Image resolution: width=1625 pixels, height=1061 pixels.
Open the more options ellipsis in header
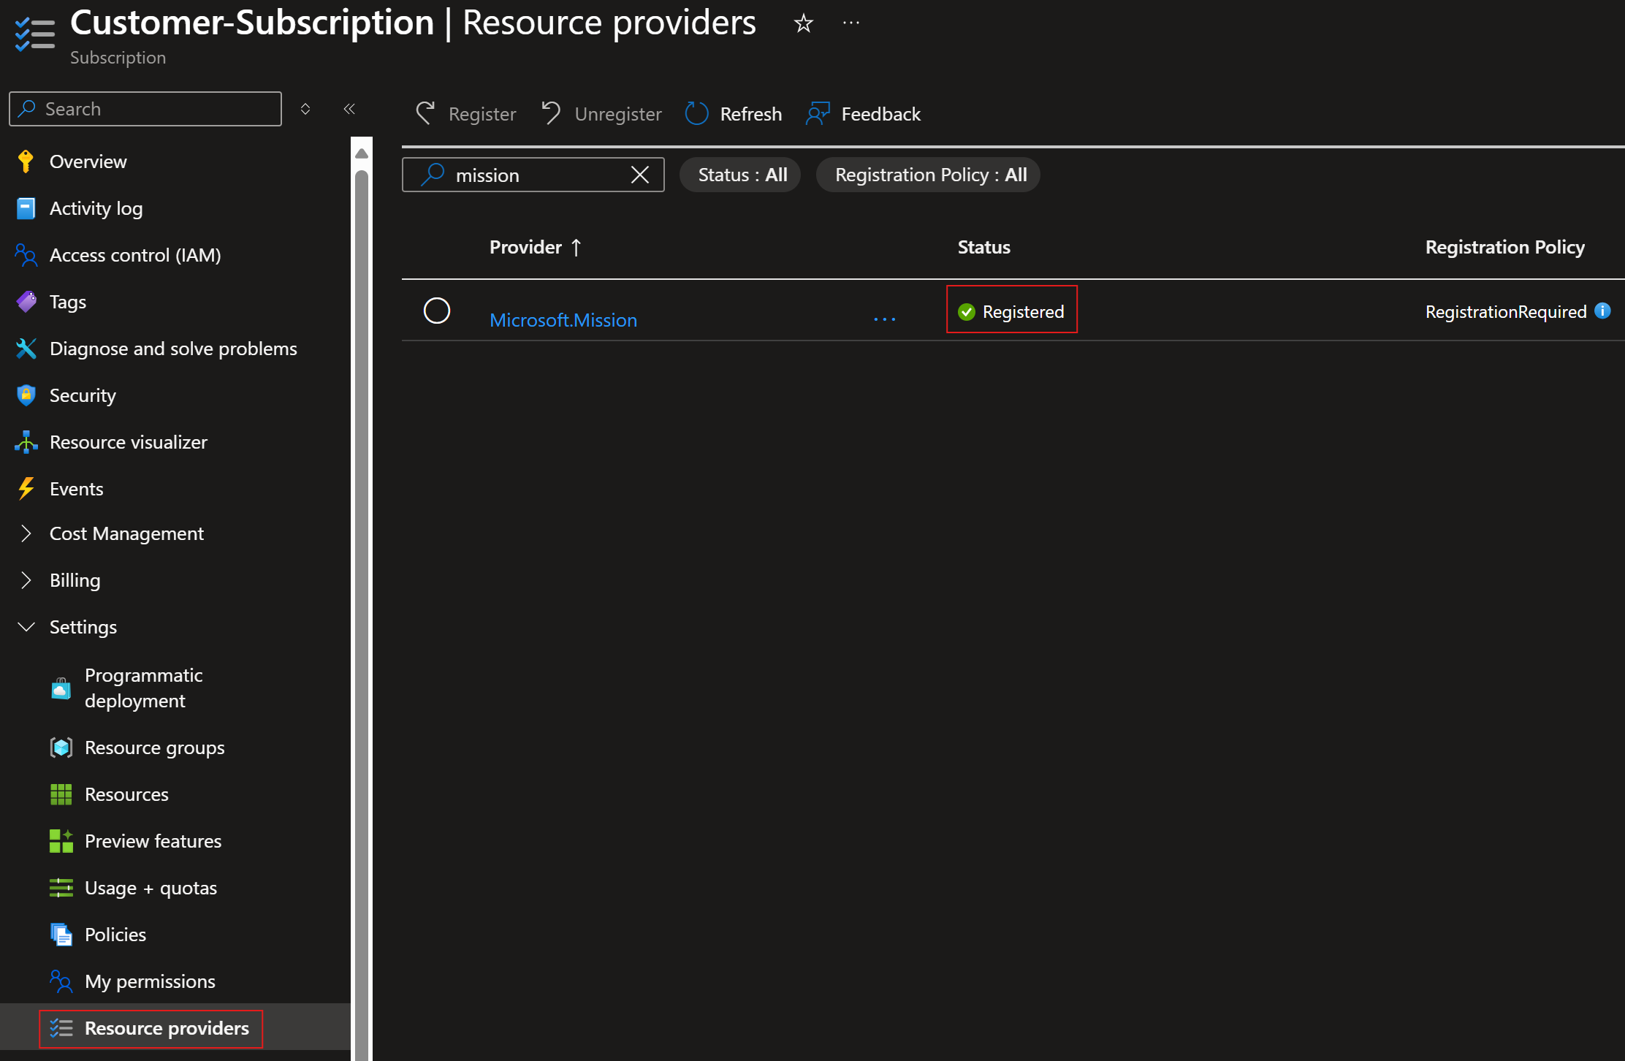coord(850,23)
